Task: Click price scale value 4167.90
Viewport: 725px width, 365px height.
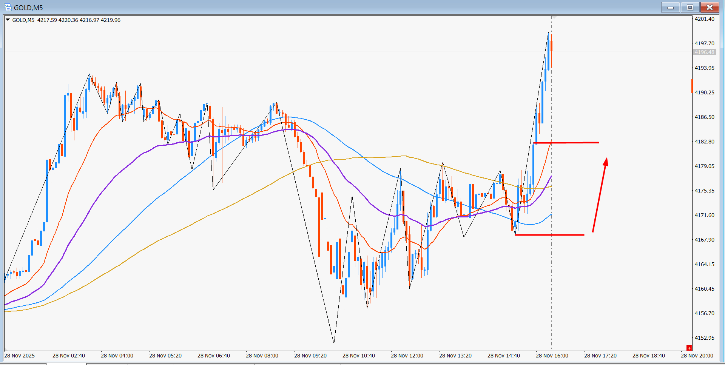Action: point(705,240)
